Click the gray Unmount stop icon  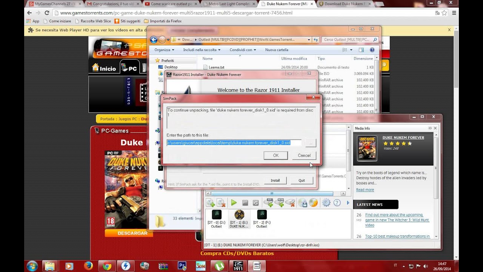[245, 203]
